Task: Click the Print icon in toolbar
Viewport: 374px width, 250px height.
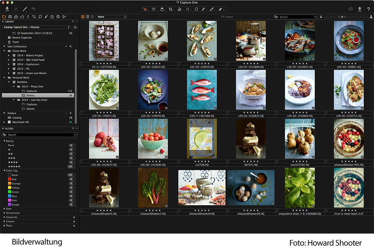Action: pyautogui.click(x=351, y=9)
